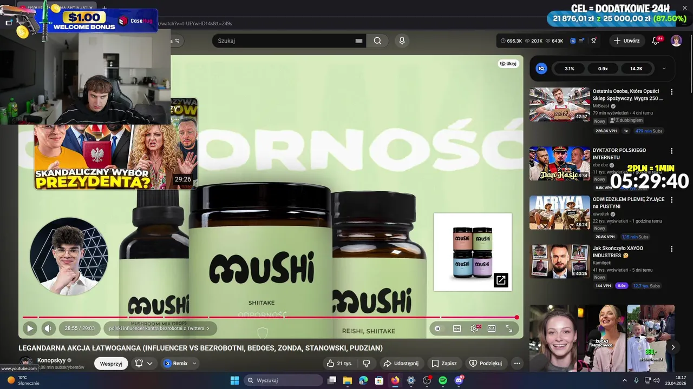This screenshot has height=389, width=693.
Task: Open Spotify from the taskbar
Action: pyautogui.click(x=443, y=380)
